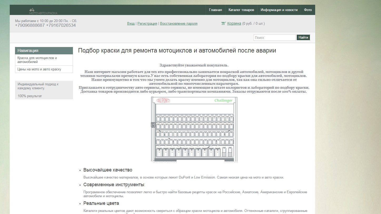
Task: Click the DuPont paint shelf image
Action: point(194,129)
